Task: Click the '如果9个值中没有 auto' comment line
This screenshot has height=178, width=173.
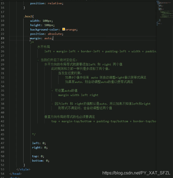Action: (106, 78)
